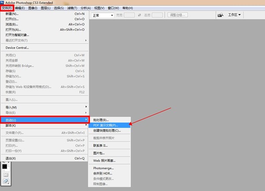Choose 打开(O)... from File menu
Viewport: 265px width, 191px height.
(x=45, y=19)
